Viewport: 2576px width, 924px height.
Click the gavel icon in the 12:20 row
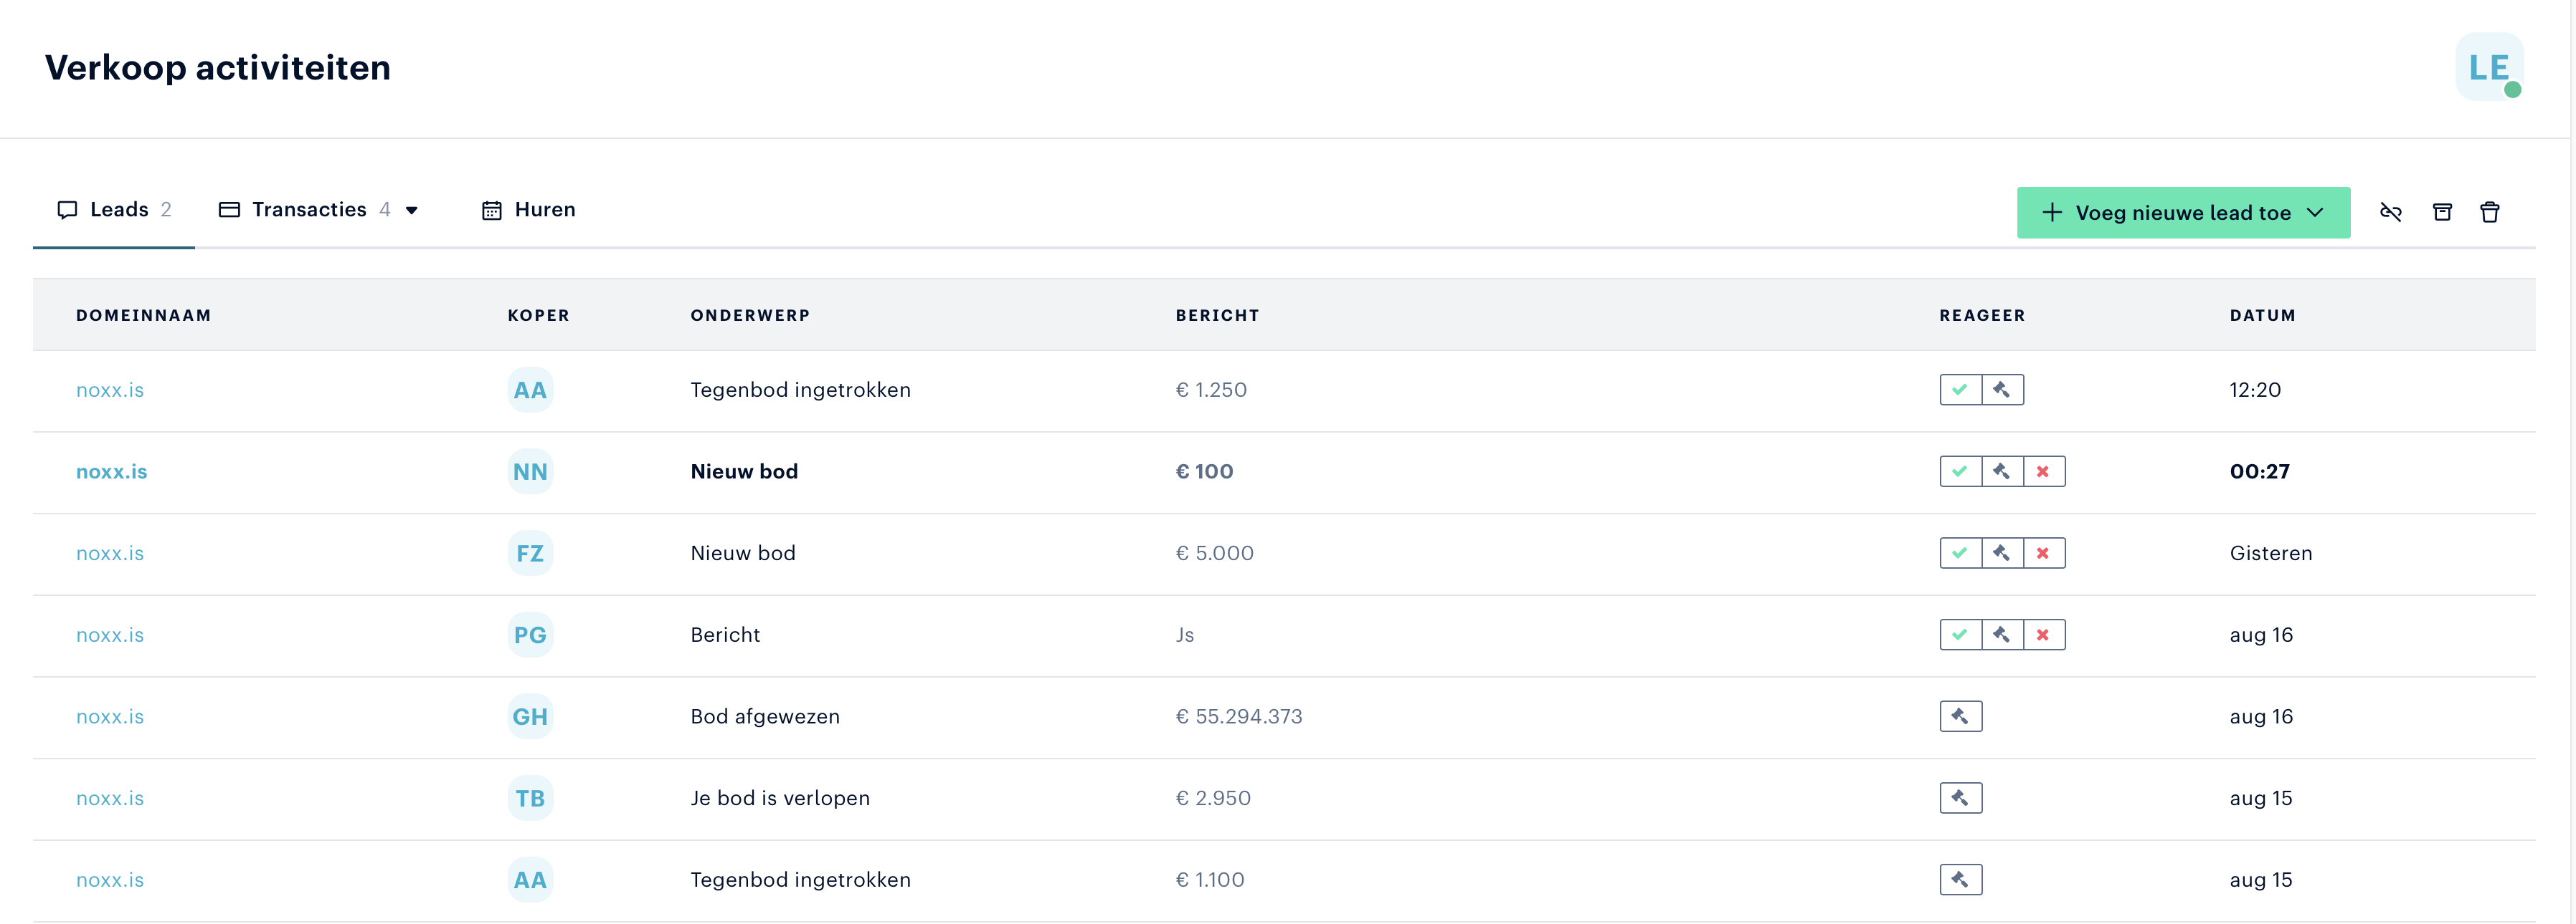pyautogui.click(x=2003, y=390)
